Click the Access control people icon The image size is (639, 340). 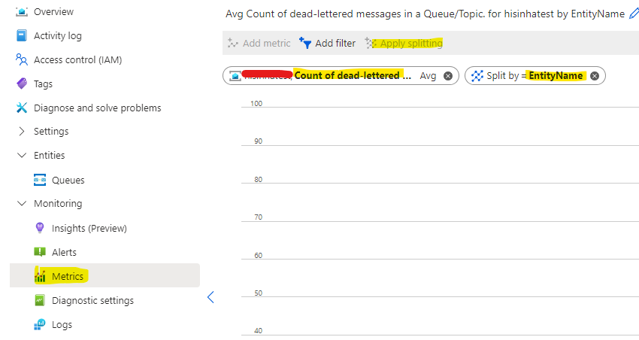pyautogui.click(x=22, y=60)
